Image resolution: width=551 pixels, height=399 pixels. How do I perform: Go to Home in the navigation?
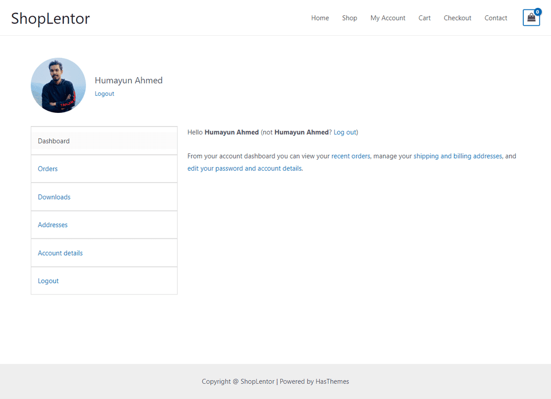pos(320,18)
